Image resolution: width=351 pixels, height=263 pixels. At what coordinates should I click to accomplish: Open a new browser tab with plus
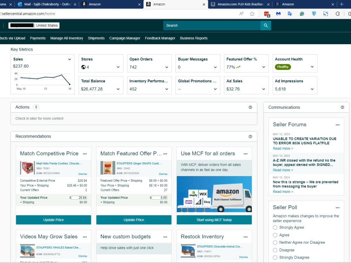(342, 4)
